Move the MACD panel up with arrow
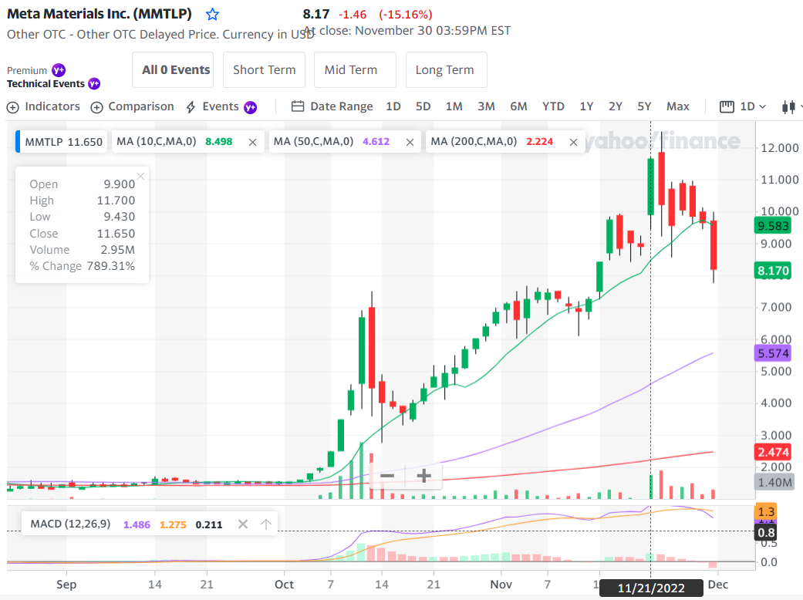Viewport: 803px width, 600px height. [266, 524]
